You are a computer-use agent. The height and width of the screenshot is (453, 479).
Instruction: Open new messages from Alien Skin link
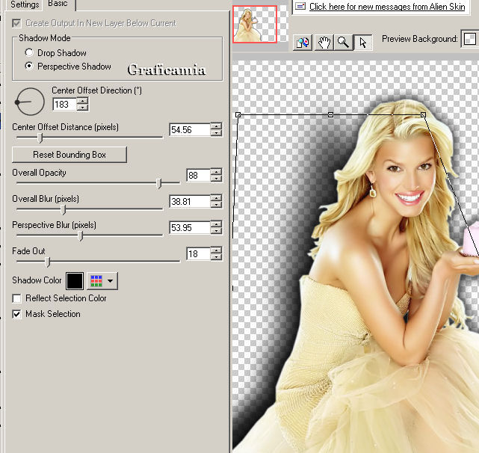[x=387, y=7]
